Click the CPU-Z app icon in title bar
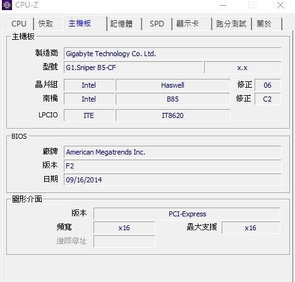Viewport: 295px width, 282px height. coord(7,5)
